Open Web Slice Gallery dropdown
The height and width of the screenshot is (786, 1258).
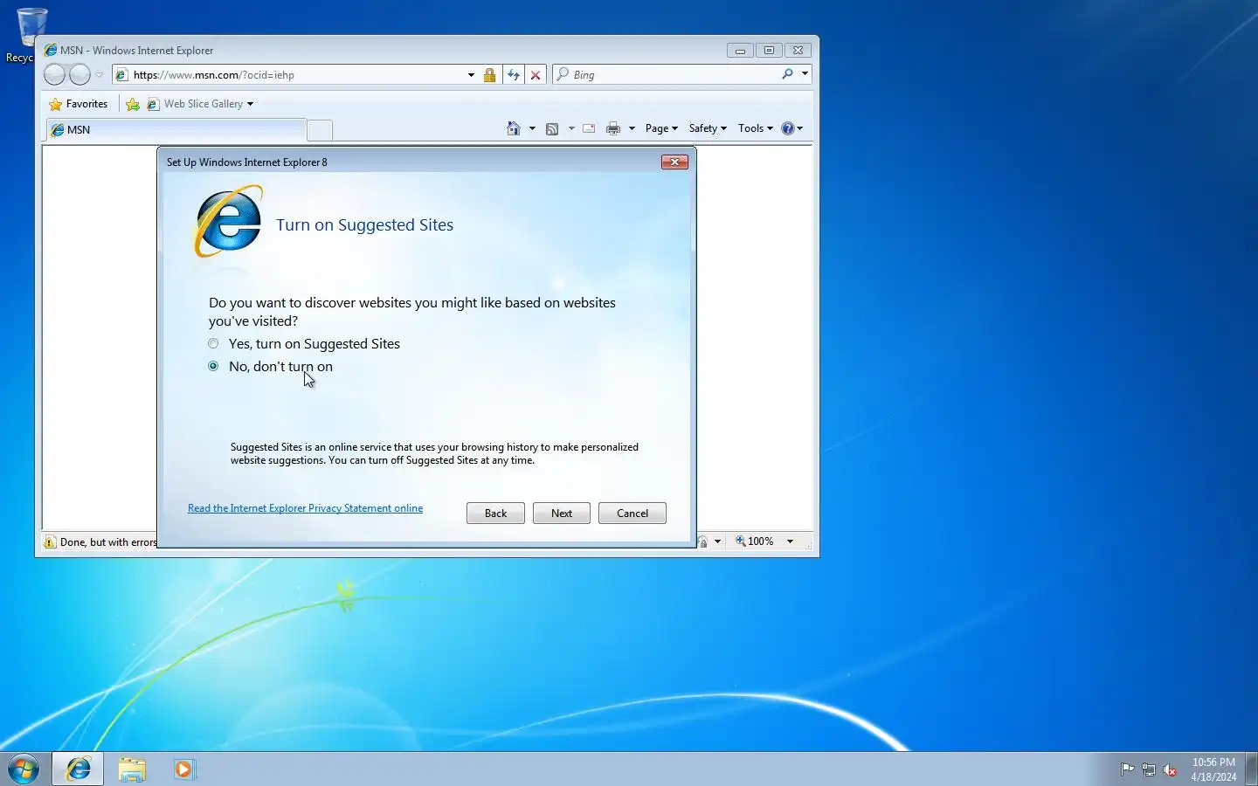(200, 104)
